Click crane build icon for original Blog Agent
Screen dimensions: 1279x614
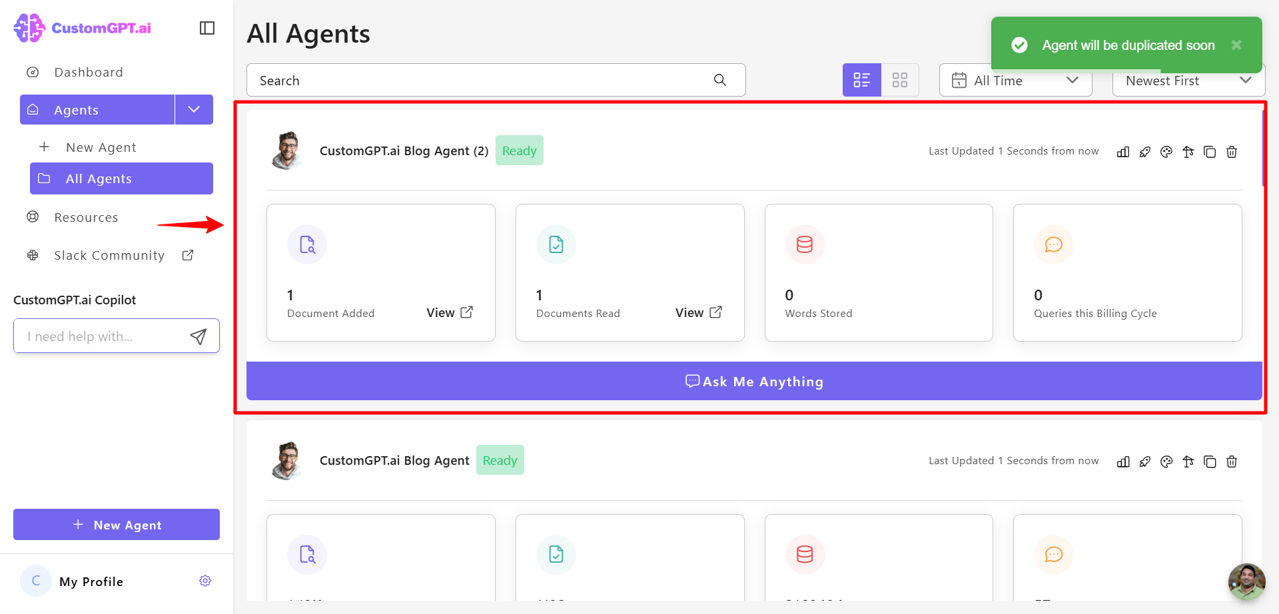1188,461
